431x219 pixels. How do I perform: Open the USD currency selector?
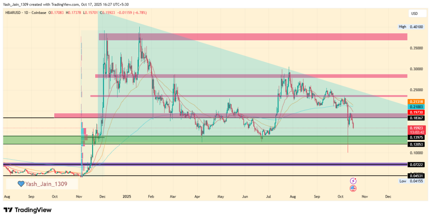[x=414, y=14]
